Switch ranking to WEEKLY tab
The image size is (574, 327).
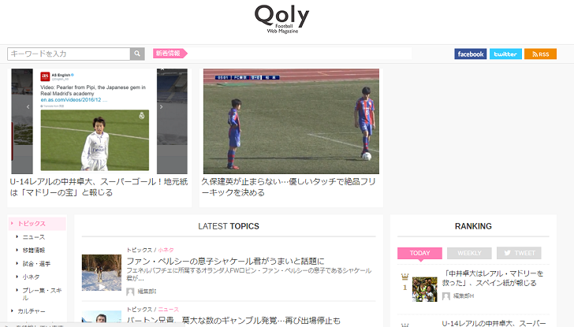point(469,253)
